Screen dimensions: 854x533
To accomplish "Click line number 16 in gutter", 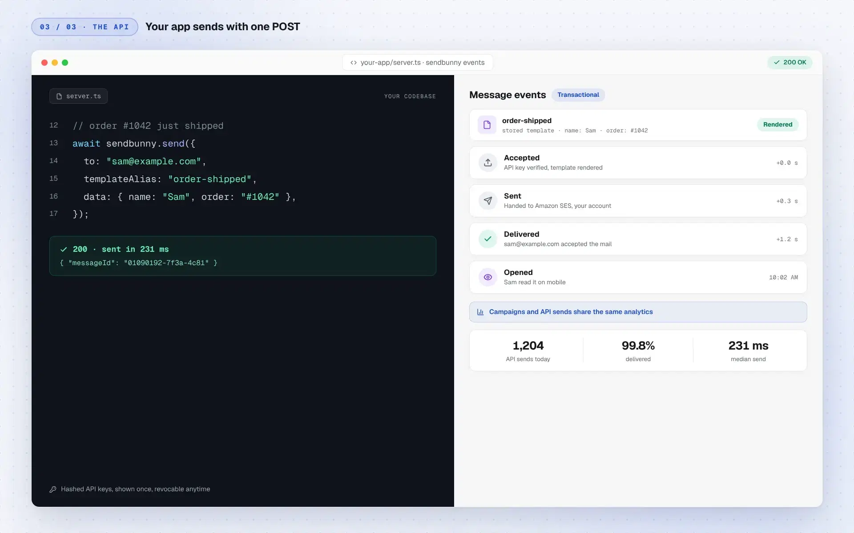I will pos(53,196).
